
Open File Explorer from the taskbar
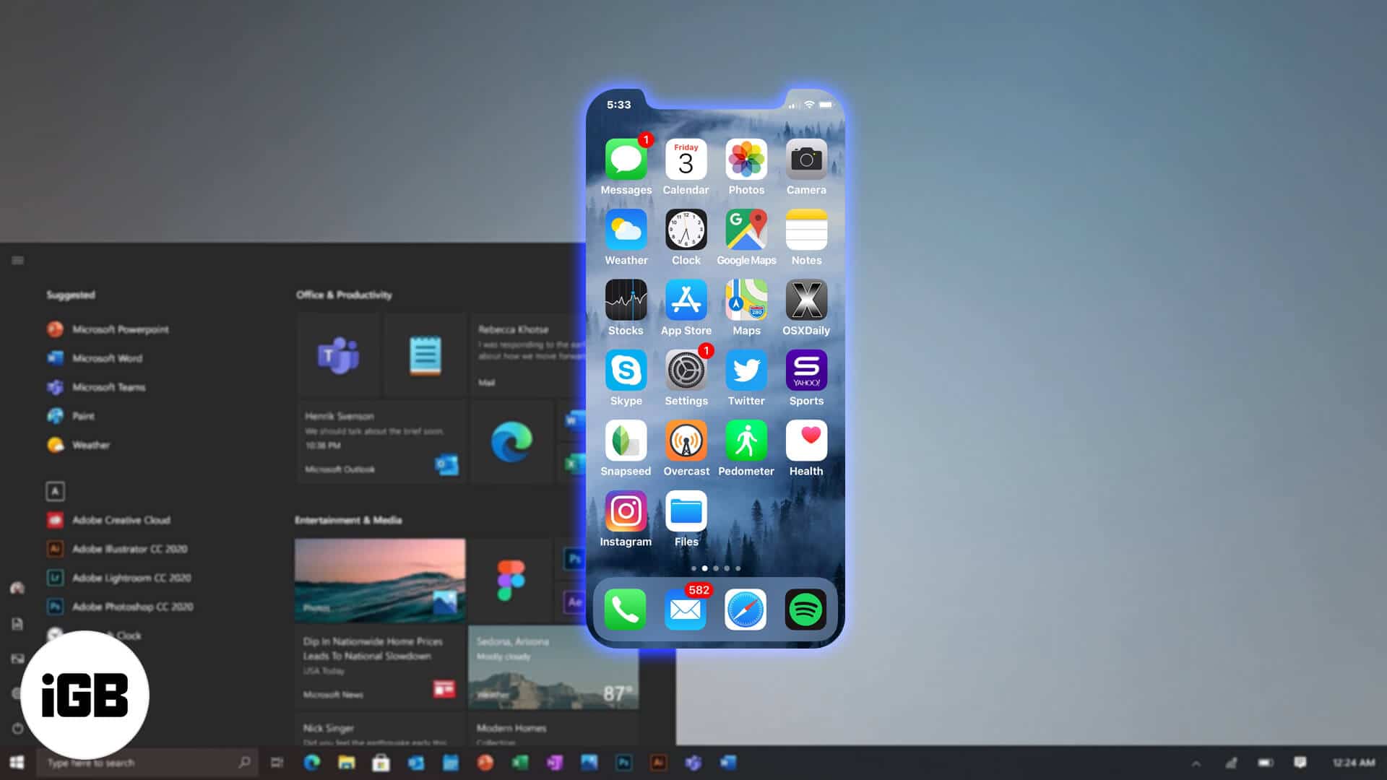[347, 763]
